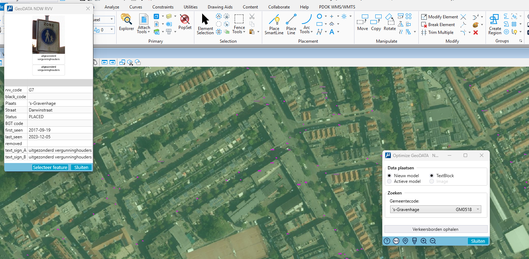Open the Explorer tool
The height and width of the screenshot is (259, 529).
point(126,23)
